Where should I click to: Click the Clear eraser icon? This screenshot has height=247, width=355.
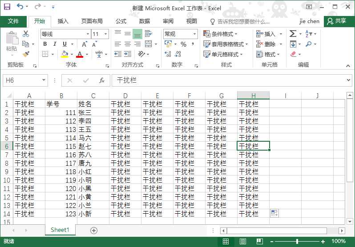click(293, 54)
